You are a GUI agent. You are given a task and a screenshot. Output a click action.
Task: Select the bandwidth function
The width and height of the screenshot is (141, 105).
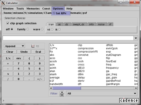[x=56, y=84]
